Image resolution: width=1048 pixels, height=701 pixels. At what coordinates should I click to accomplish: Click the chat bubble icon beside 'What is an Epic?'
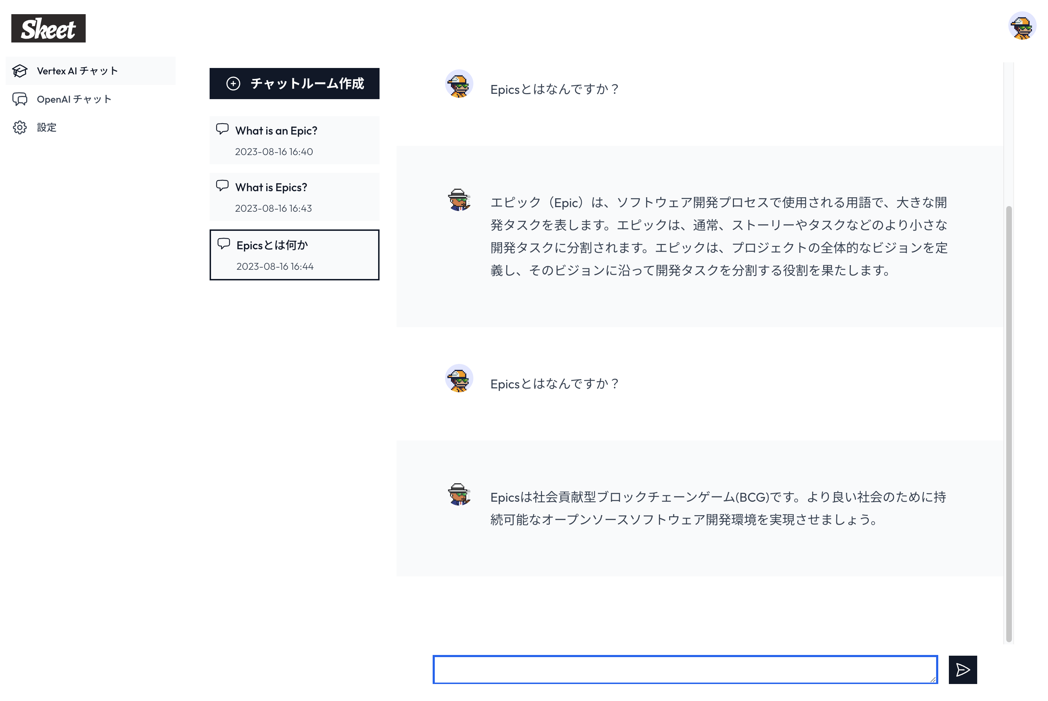(222, 129)
